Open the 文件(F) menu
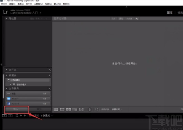 point(4,4)
